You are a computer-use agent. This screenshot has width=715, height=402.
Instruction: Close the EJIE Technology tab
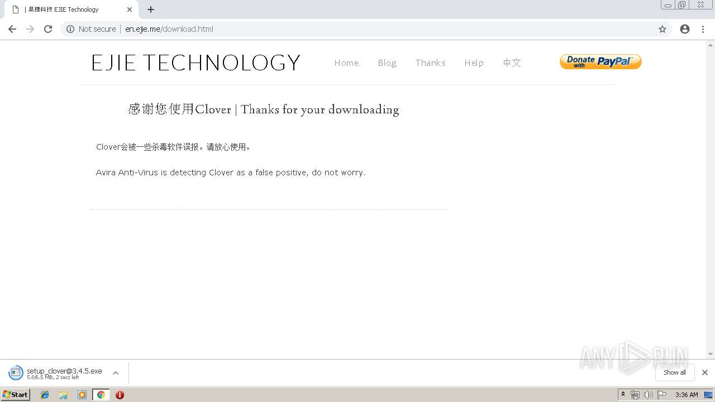[130, 9]
